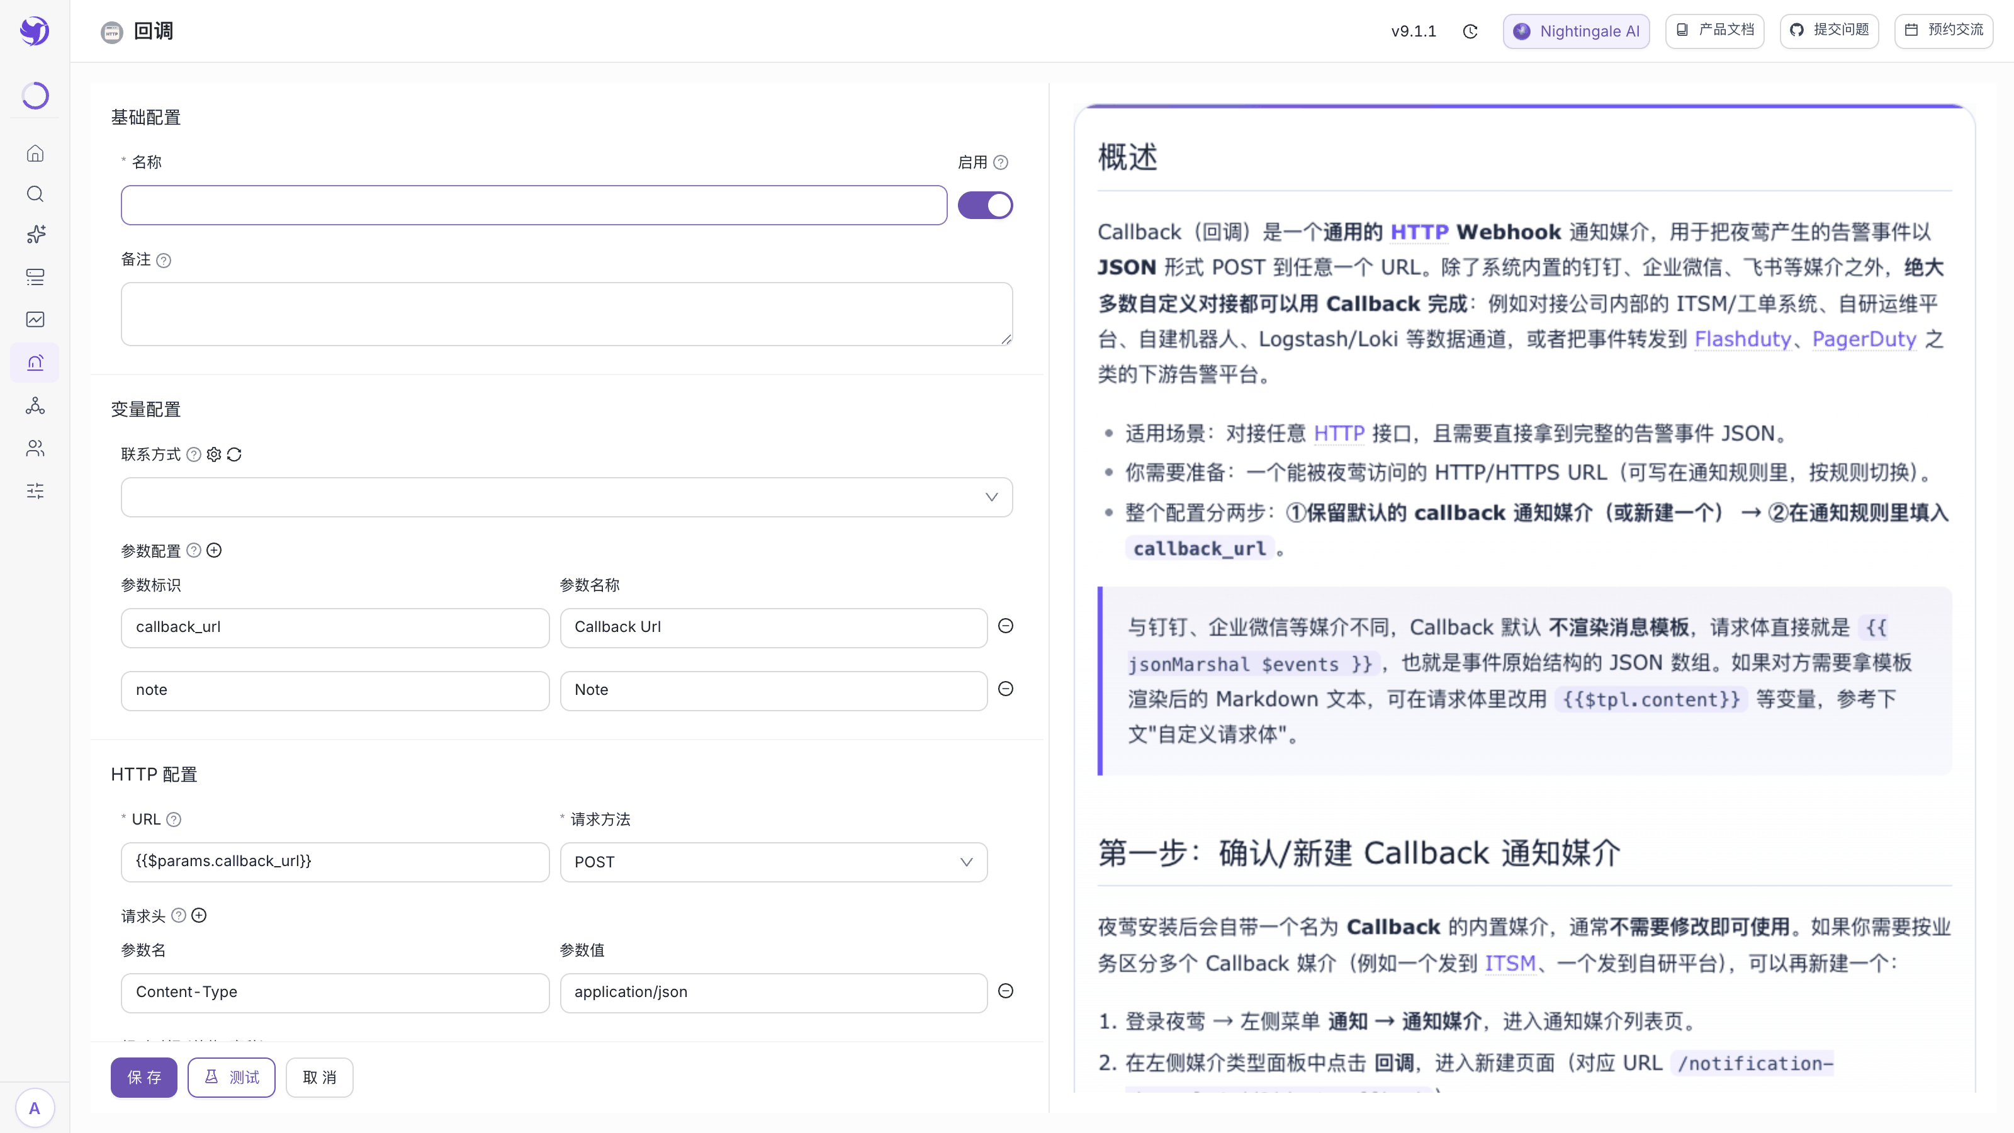Screen dimensions: 2014x1133
Task: Remove the Content-Type header row
Action: click(x=1006, y=991)
